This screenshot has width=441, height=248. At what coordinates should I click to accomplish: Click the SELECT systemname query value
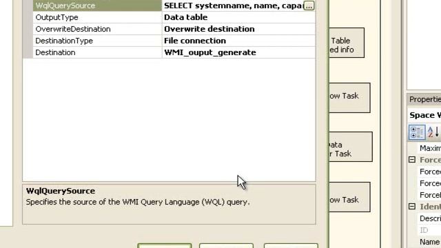click(233, 6)
